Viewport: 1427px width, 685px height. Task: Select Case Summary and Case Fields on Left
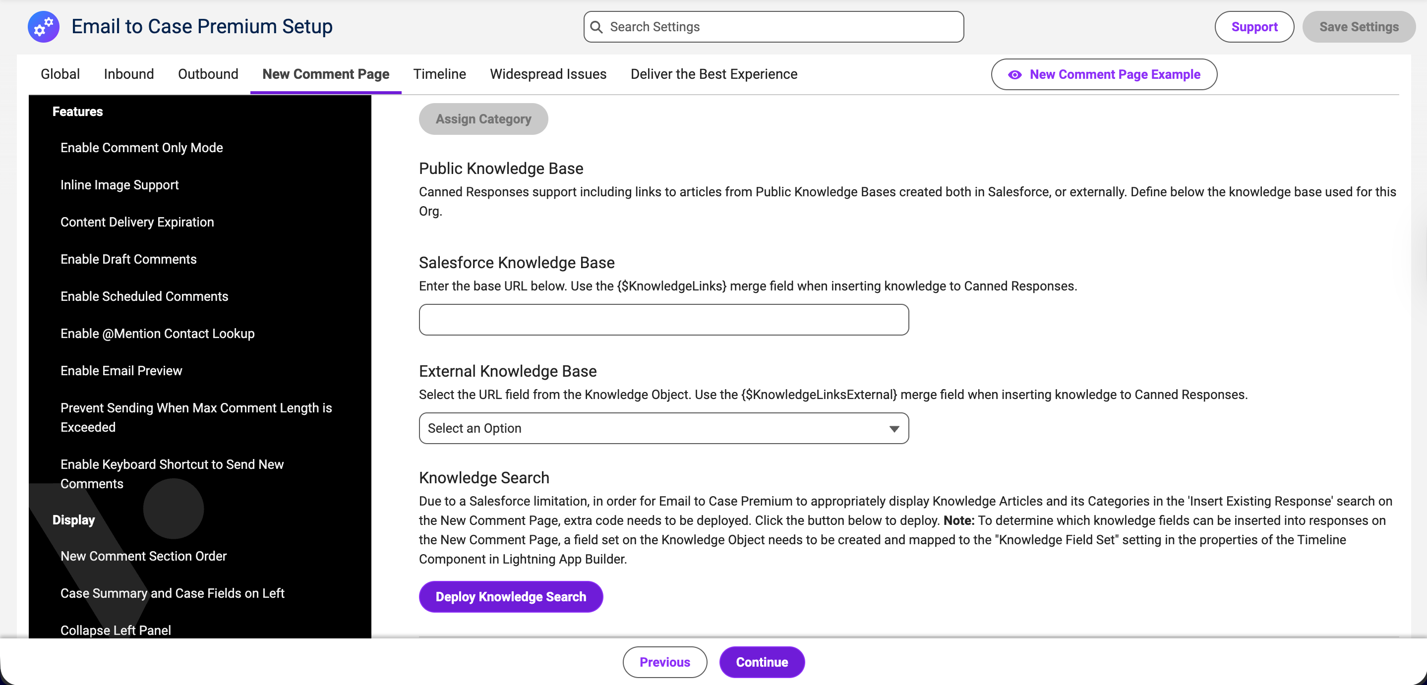click(172, 593)
